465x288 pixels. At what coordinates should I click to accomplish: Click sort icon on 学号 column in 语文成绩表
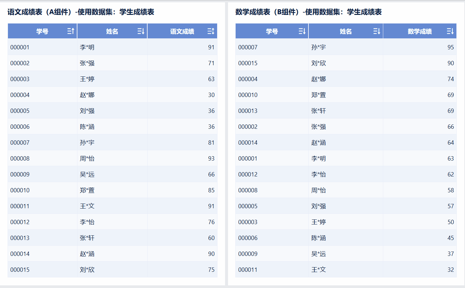coord(71,31)
